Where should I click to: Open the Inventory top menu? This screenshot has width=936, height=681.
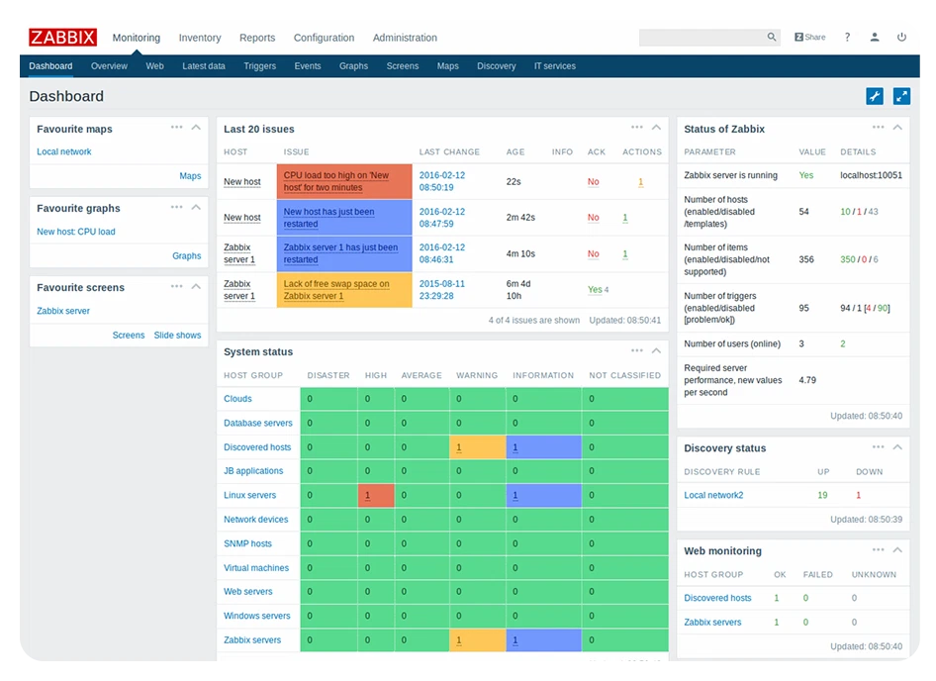[200, 38]
